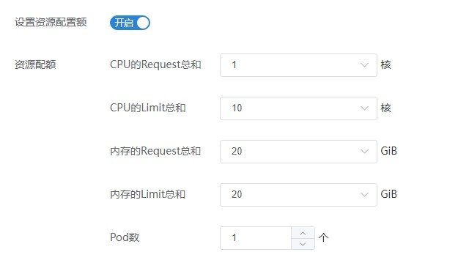Click the Pod数 field label
The height and width of the screenshot is (274, 458).
click(x=125, y=237)
